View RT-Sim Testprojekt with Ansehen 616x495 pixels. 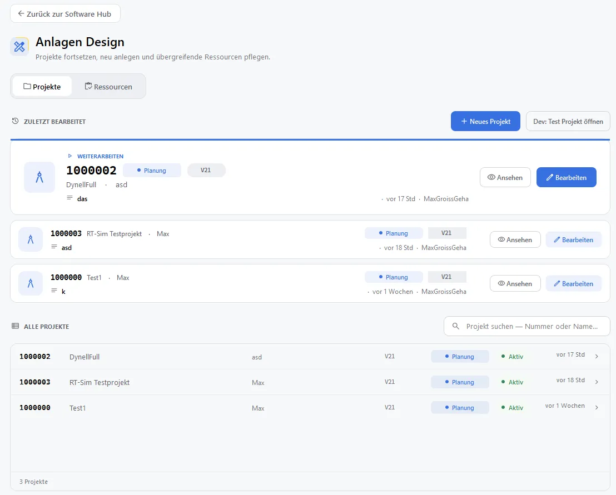pyautogui.click(x=515, y=239)
